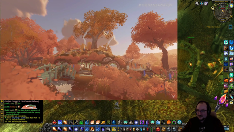Open the spellbook micro menu button
The image size is (234, 132).
point(127,129)
